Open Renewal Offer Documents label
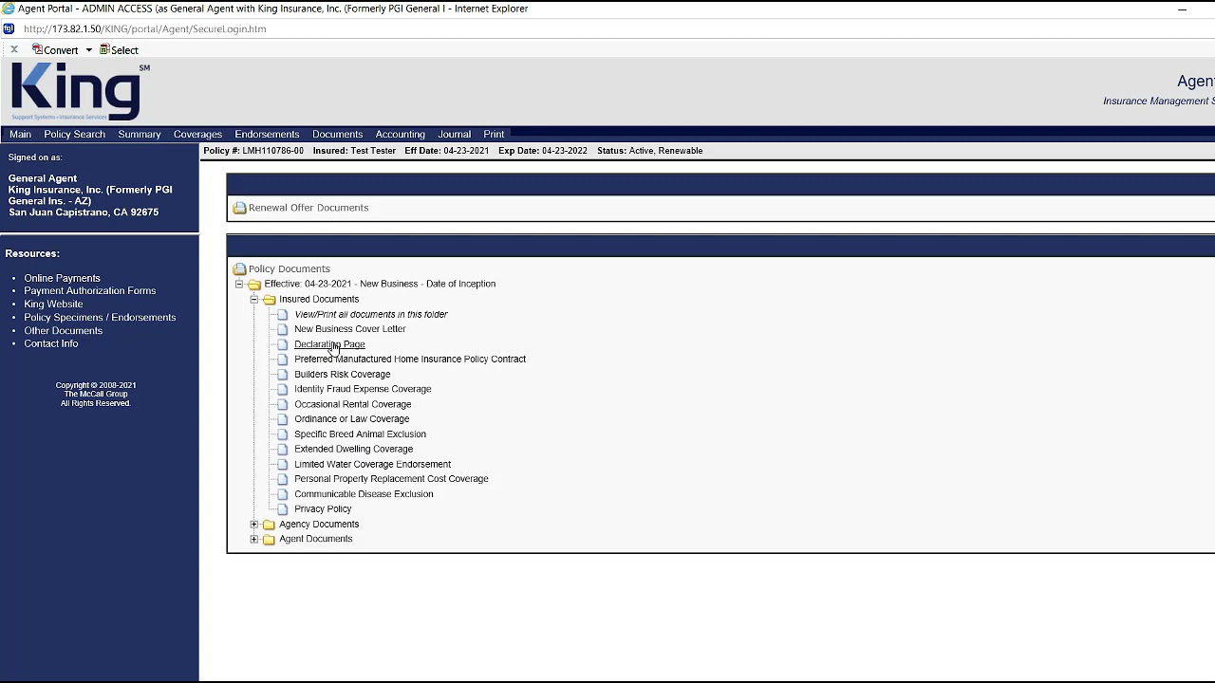 point(308,208)
